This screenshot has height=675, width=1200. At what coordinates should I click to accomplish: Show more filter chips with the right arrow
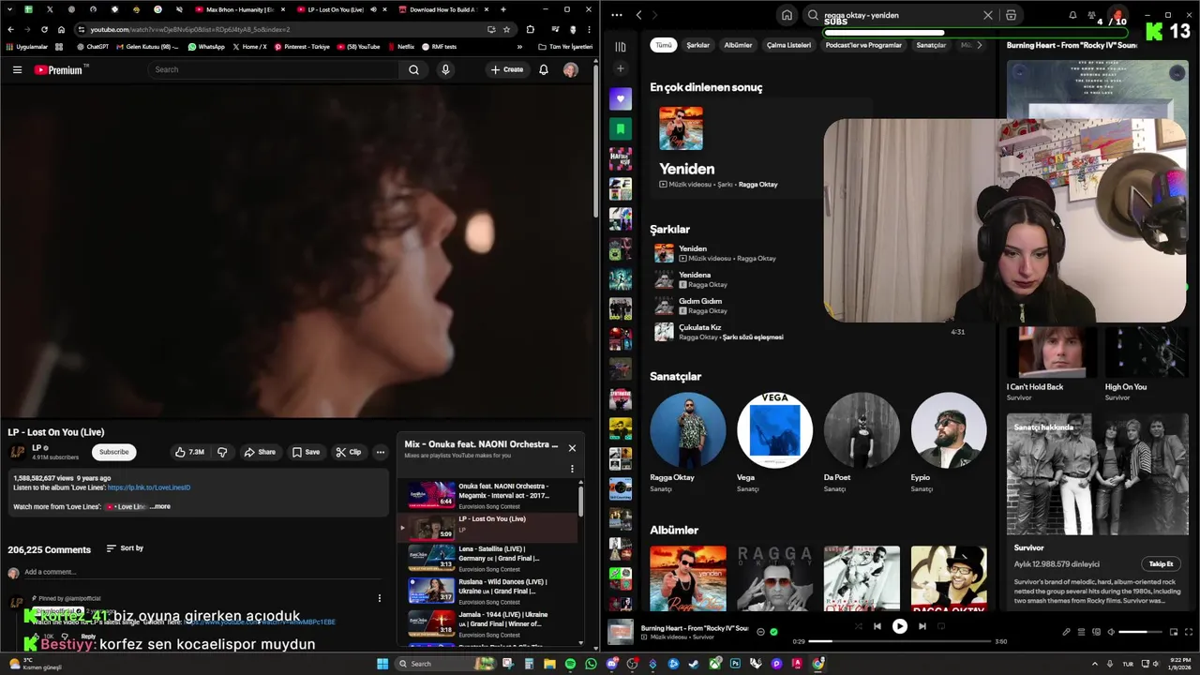(x=980, y=45)
